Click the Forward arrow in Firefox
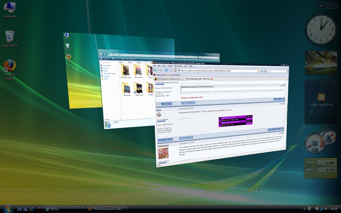Screen dimensions: 341x213 pyautogui.click(x=161, y=70)
